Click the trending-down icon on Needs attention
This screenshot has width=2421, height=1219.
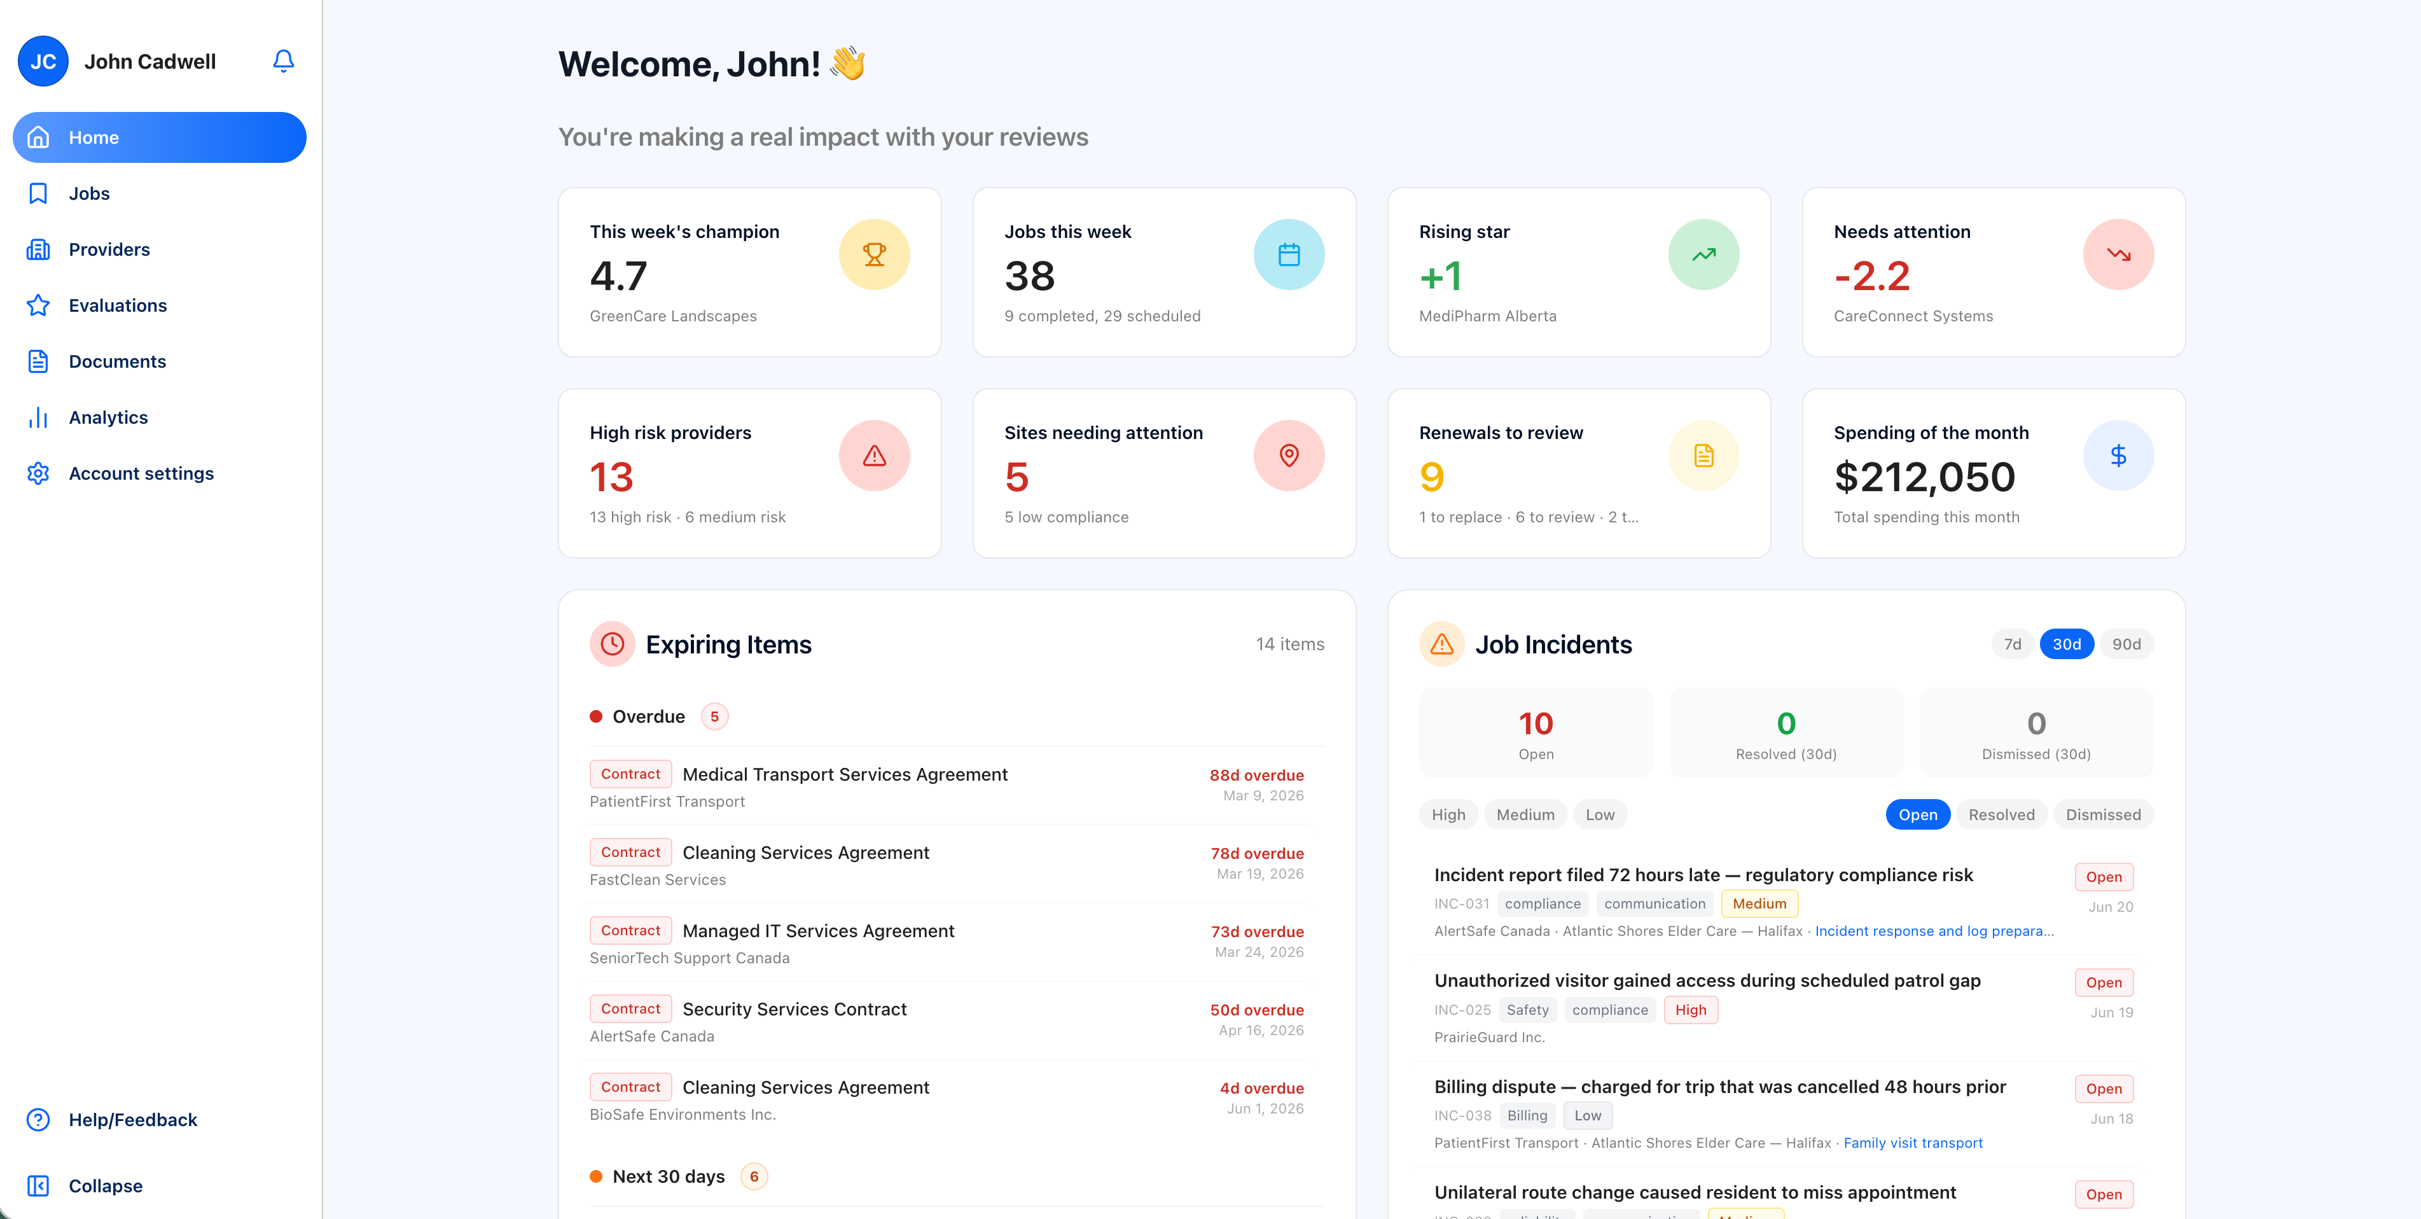[x=2118, y=254]
